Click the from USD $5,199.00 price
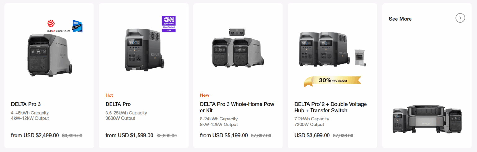The width and height of the screenshot is (477, 152). (224, 135)
